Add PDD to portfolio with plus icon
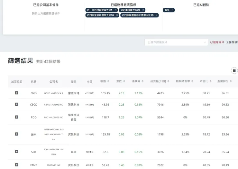This screenshot has height=169, width=238. (x=17, y=117)
